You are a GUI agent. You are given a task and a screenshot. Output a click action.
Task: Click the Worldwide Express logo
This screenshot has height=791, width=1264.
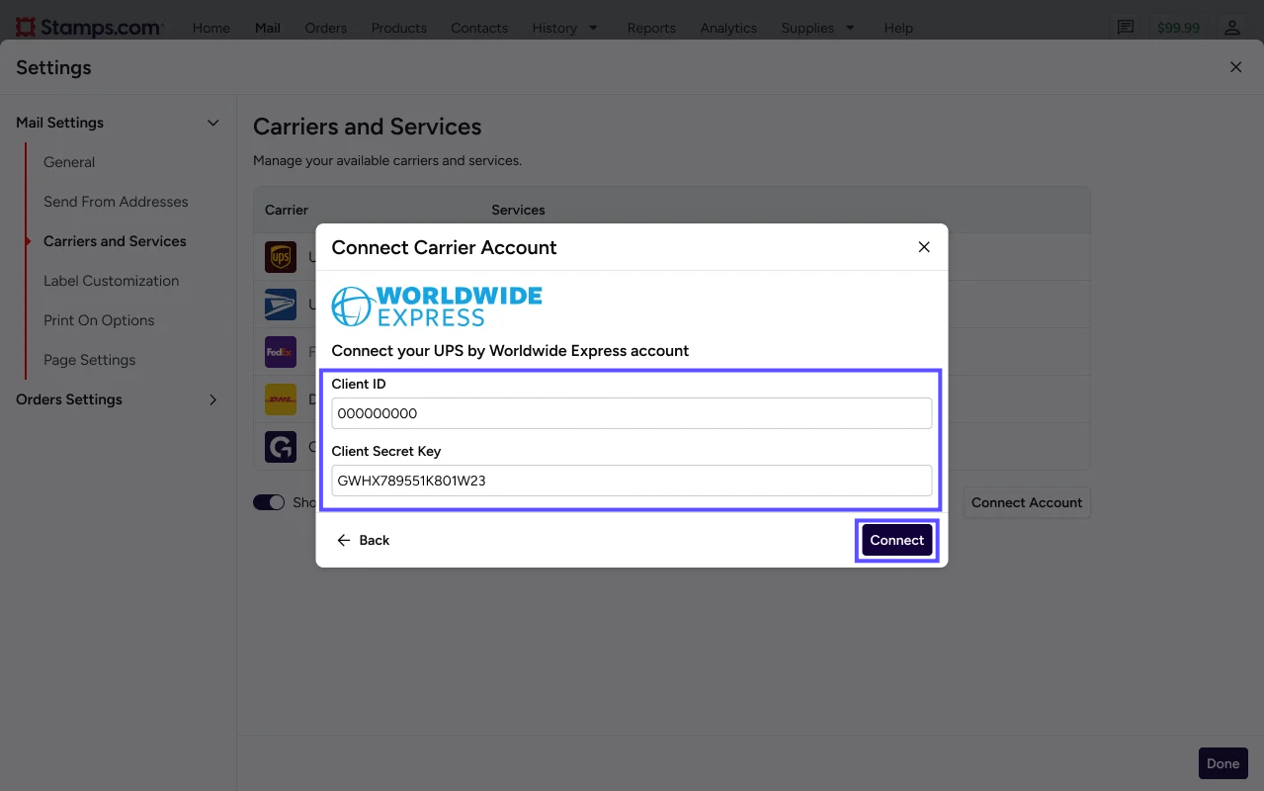coord(437,307)
